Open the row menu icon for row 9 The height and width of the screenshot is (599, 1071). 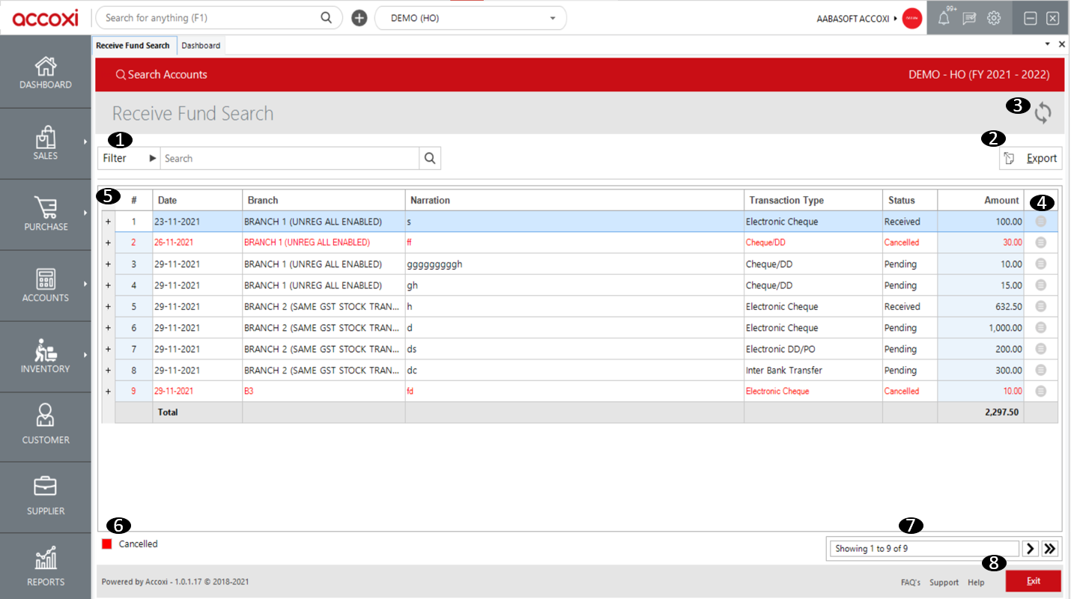1040,391
